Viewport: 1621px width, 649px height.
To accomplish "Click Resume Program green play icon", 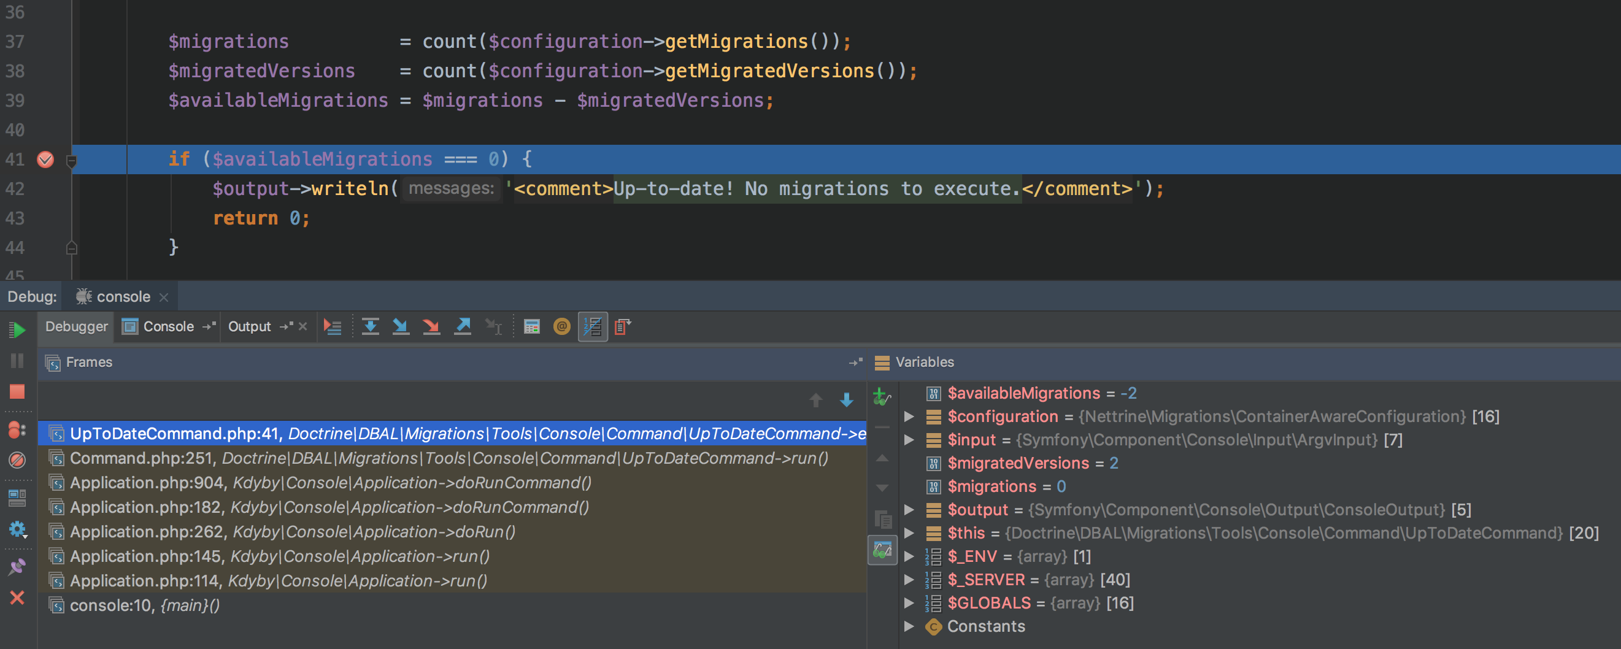I will tap(17, 329).
